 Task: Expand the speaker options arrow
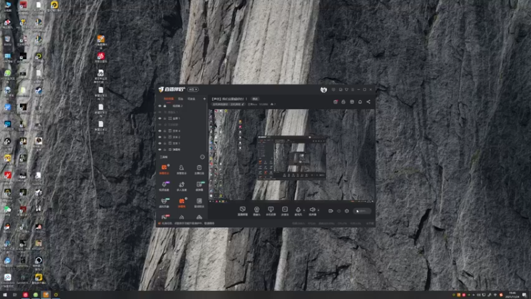[319, 210]
